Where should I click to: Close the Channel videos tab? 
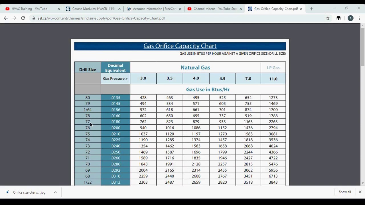click(241, 9)
